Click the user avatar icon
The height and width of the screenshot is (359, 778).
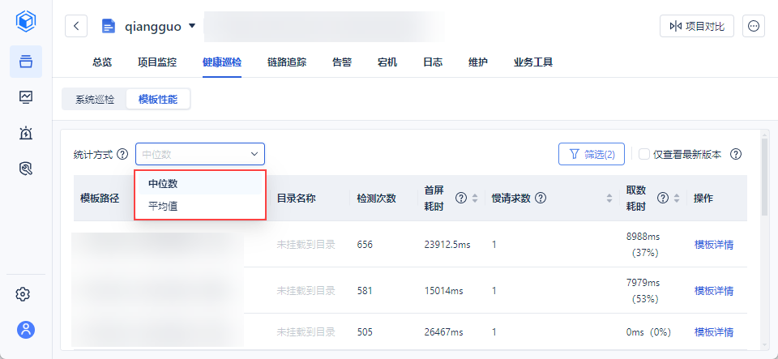tap(26, 330)
